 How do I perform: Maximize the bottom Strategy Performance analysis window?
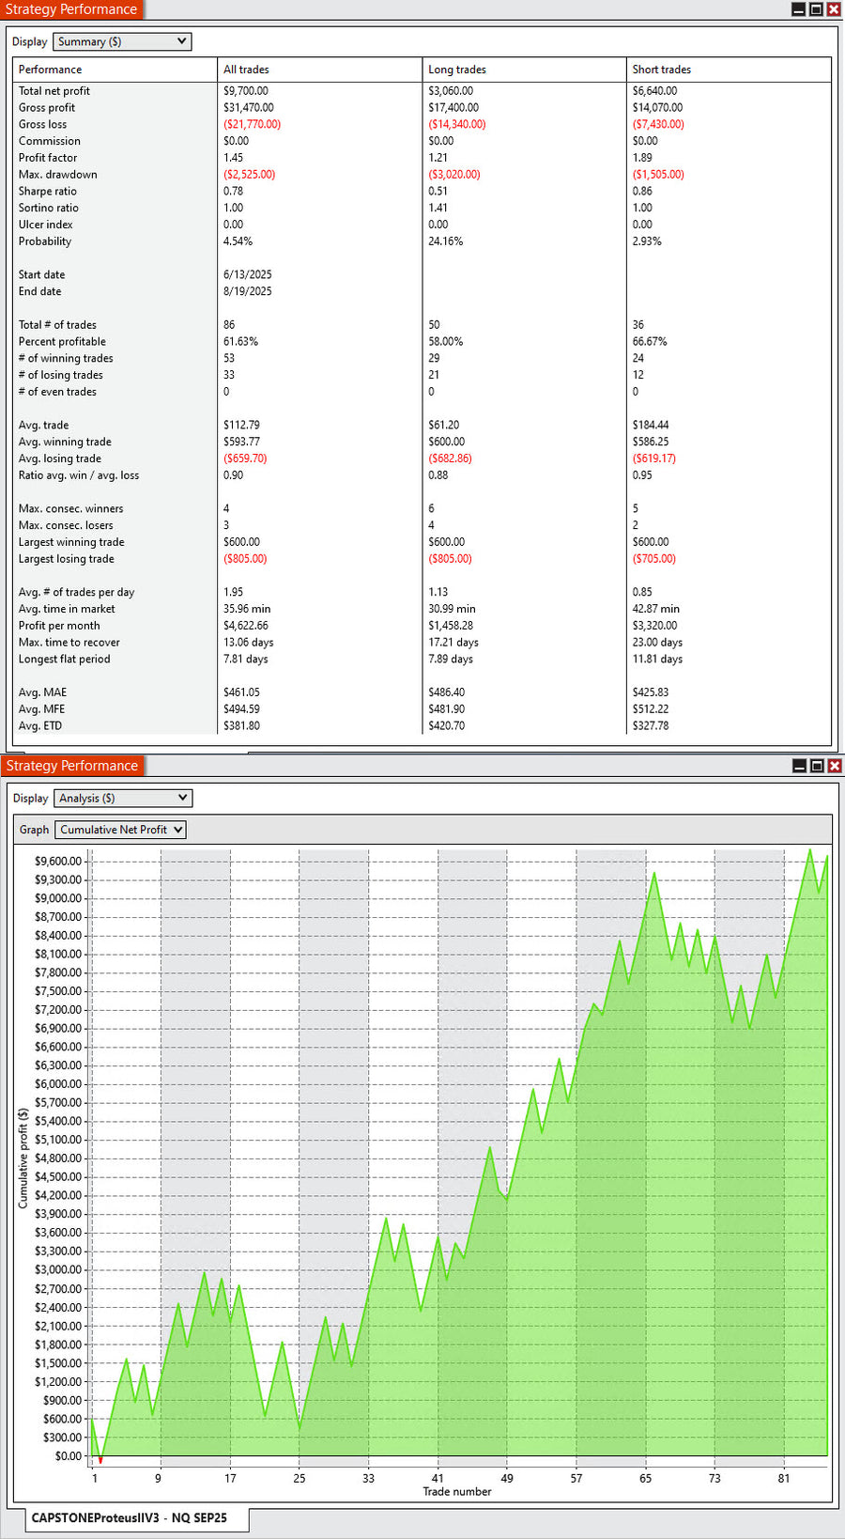817,766
